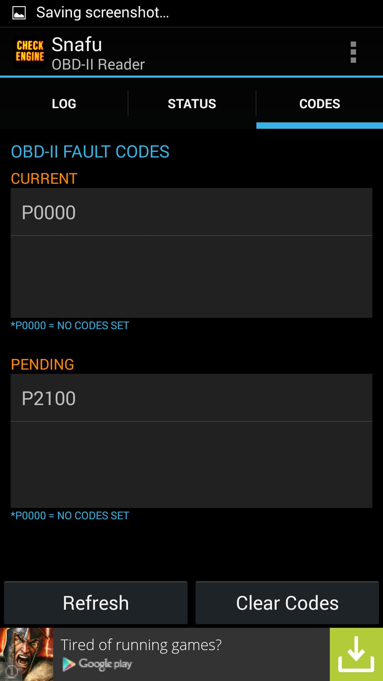The height and width of the screenshot is (681, 383).
Task: Tap the green ad download icon
Action: click(356, 654)
